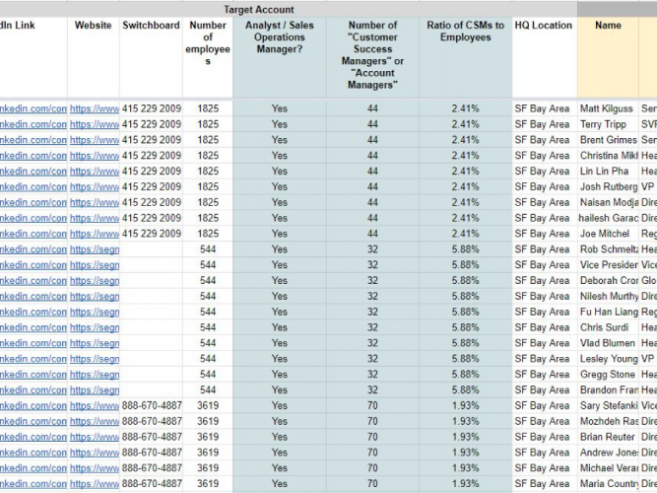Click the Brent Grimes name cell

pyautogui.click(x=608, y=140)
